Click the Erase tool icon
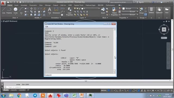Viewport: 174px width, 98px height. click(44, 8)
